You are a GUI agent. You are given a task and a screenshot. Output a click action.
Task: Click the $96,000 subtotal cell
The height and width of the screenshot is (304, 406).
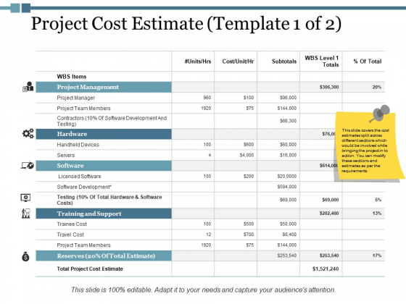coord(288,98)
